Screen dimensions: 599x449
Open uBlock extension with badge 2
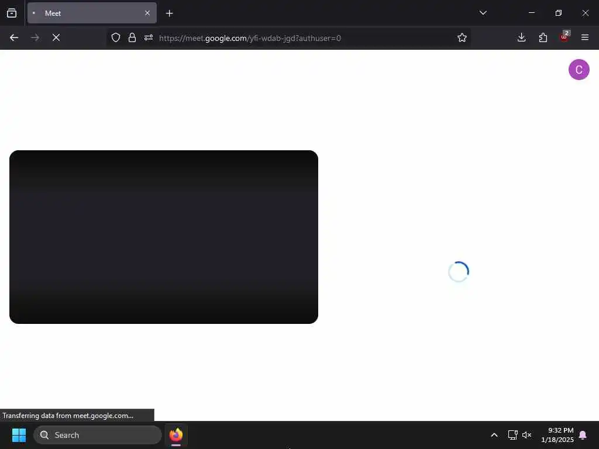pyautogui.click(x=564, y=37)
